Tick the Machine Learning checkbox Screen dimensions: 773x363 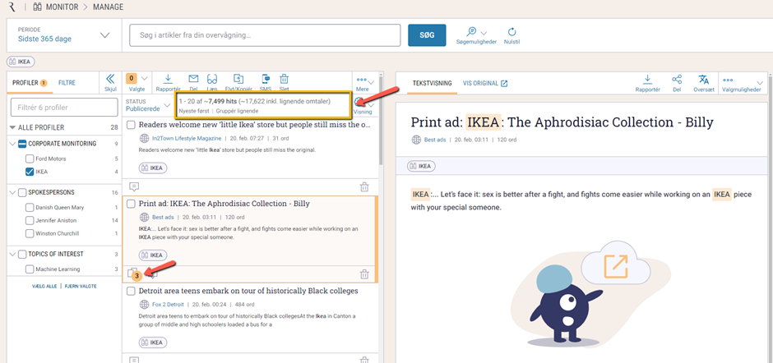tap(30, 269)
